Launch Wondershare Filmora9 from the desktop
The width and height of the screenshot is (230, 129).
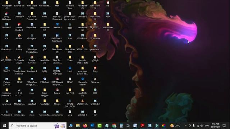click(x=19, y=71)
